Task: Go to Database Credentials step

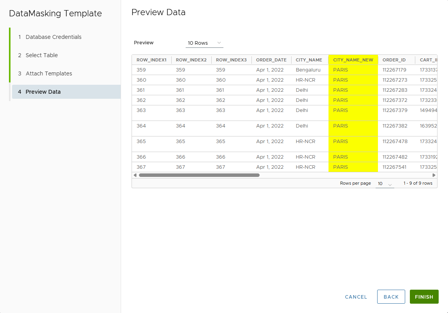Action: (x=53, y=37)
